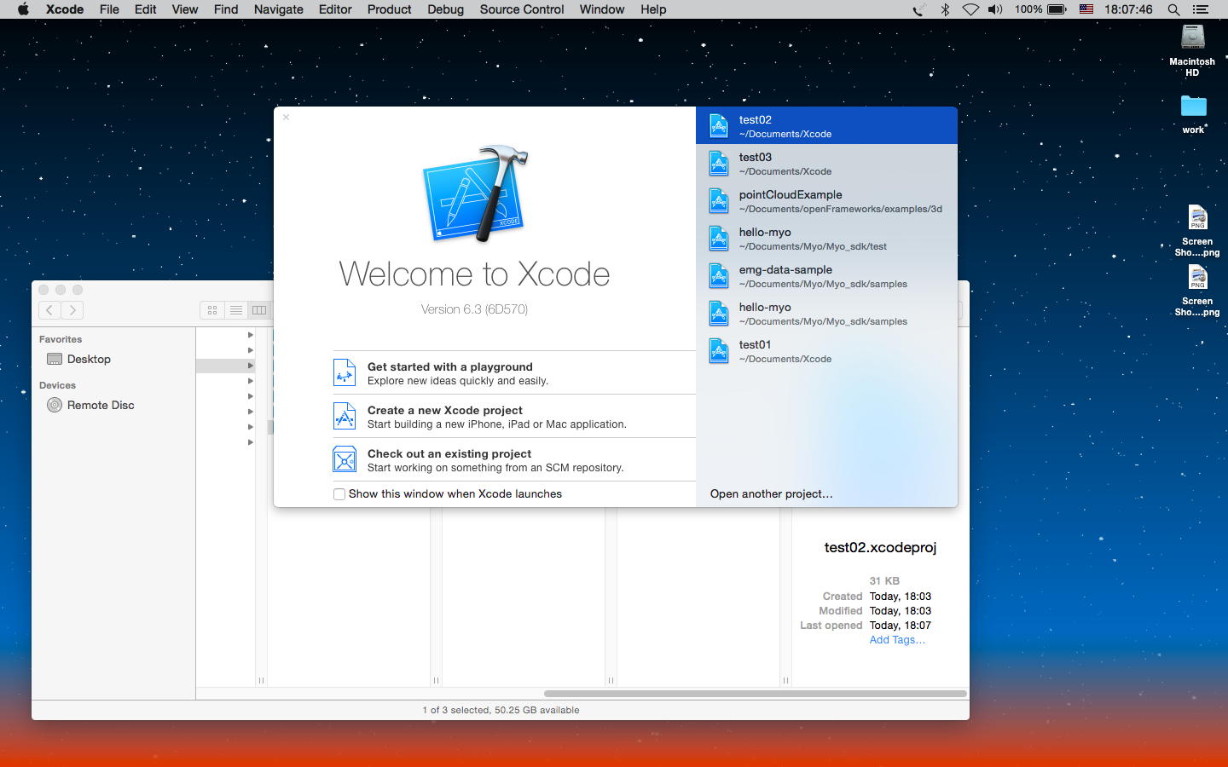Select hello-myo in Myo_sdk/test from recents
The width and height of the screenshot is (1228, 767).
tap(826, 239)
